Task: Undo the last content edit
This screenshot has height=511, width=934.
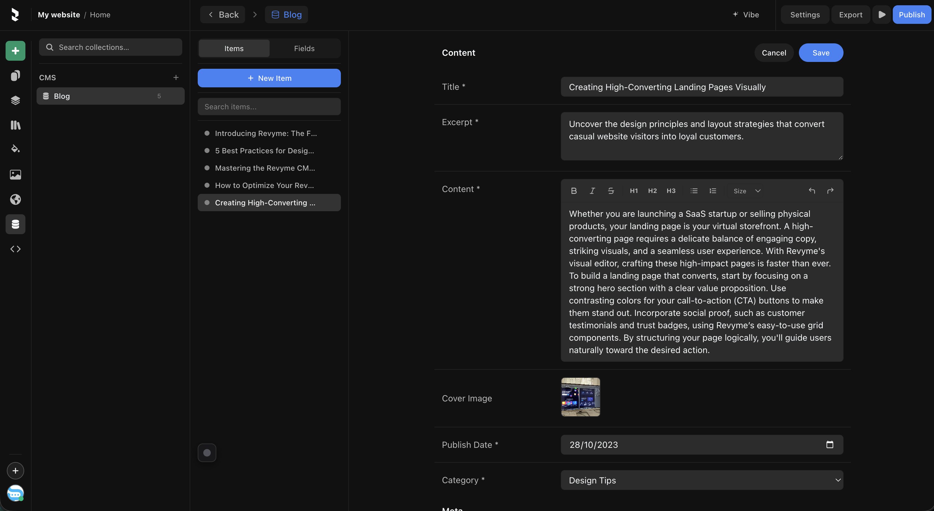Action: click(812, 191)
